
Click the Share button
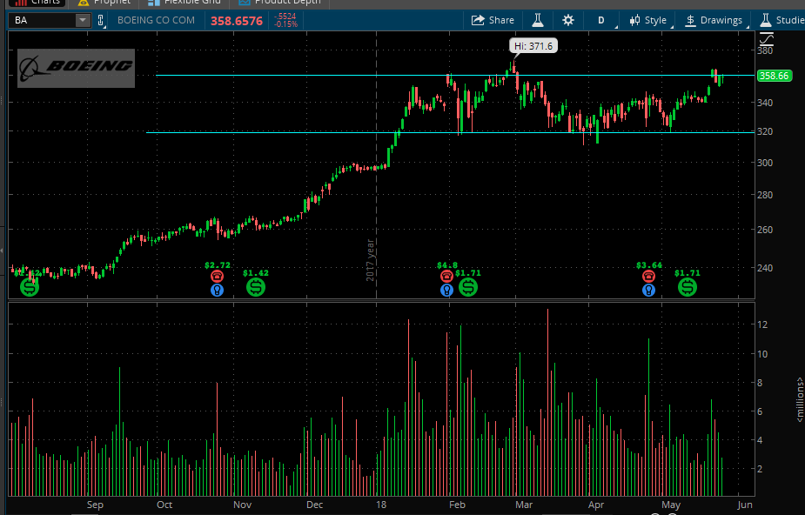click(493, 20)
